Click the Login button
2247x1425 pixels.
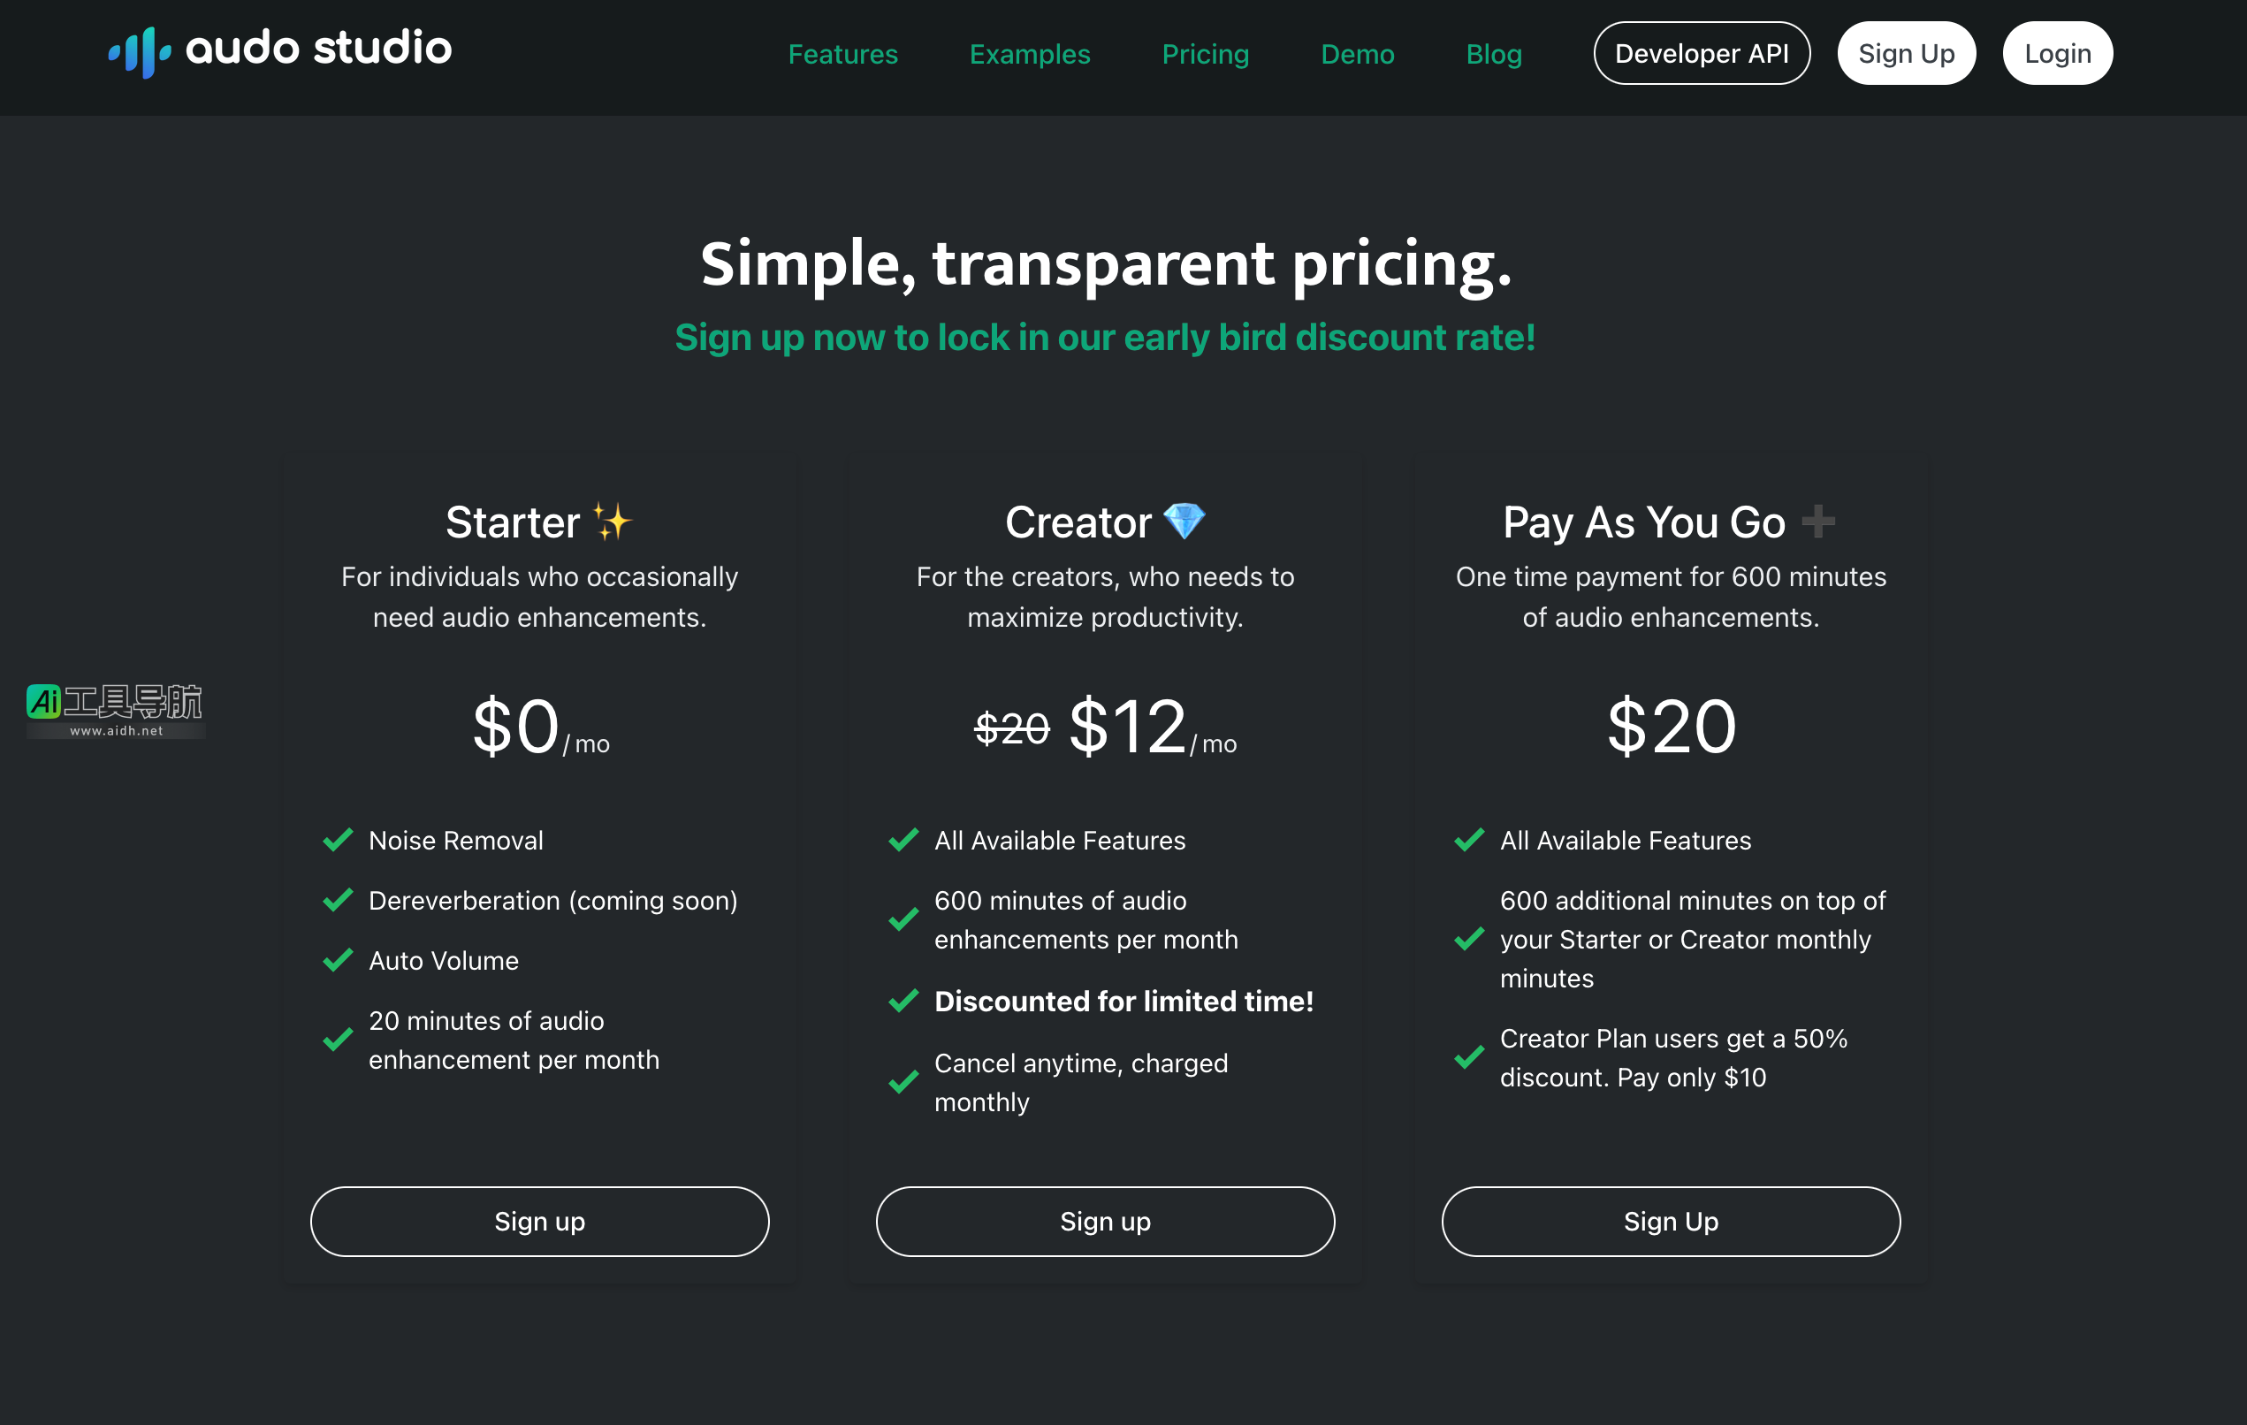point(2057,54)
